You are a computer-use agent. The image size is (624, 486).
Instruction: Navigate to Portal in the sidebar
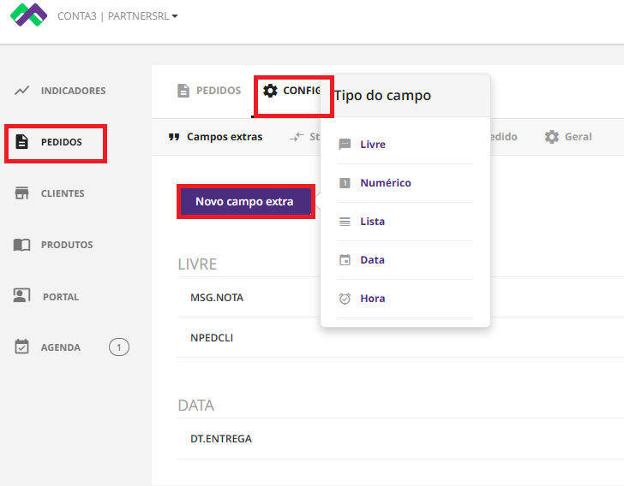coord(60,297)
